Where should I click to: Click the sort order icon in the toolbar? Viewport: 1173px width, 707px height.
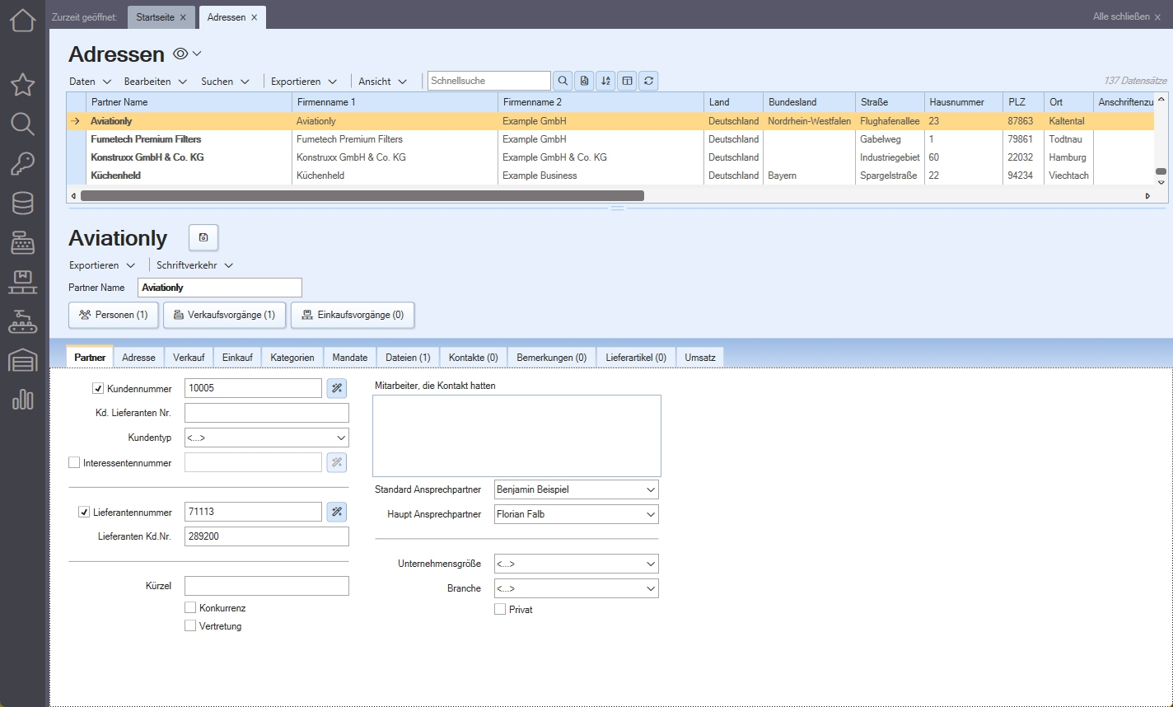tap(605, 81)
